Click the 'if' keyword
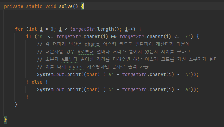The image size is (224, 127). coord(29,36)
